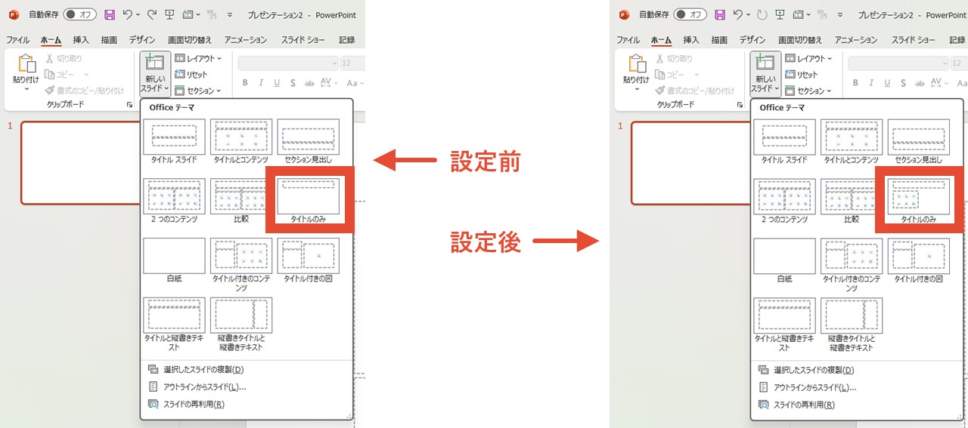
Task: Choose スライドの再利用 in left menu
Action: click(x=247, y=405)
